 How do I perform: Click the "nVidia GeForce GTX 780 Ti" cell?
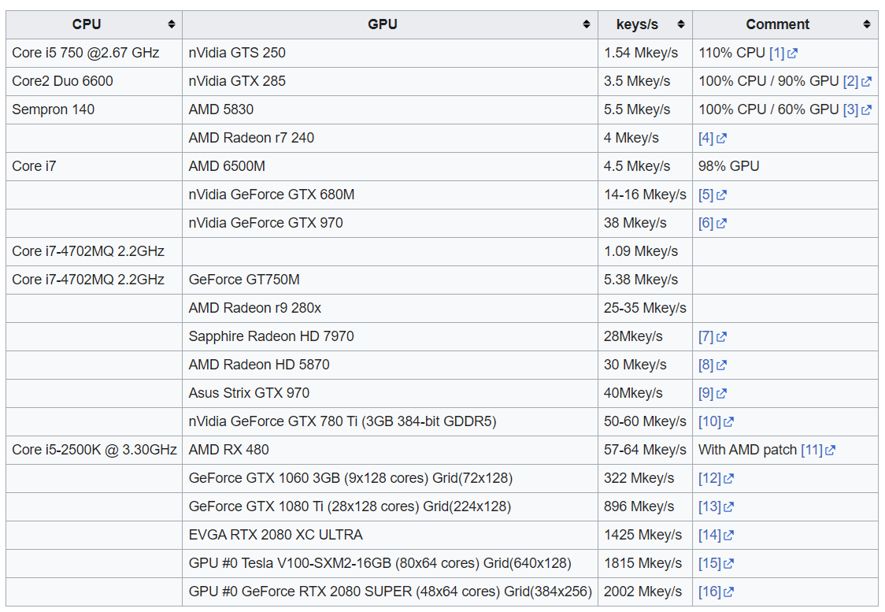tap(390, 421)
